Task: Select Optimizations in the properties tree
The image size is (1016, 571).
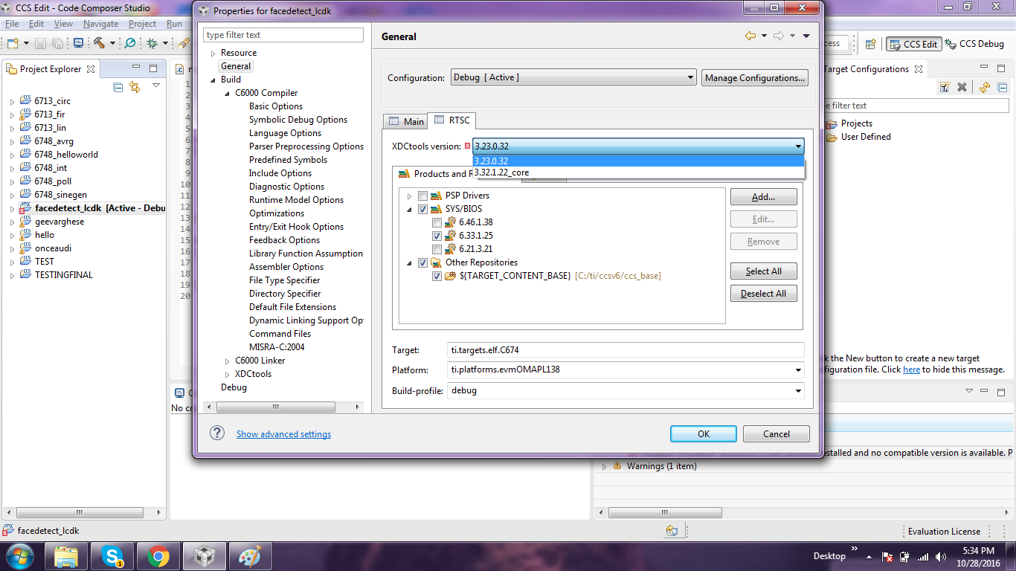Action: 277,213
